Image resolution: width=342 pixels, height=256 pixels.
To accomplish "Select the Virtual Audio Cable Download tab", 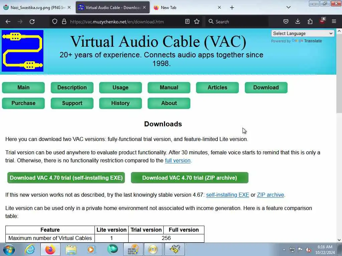I will (x=113, y=7).
